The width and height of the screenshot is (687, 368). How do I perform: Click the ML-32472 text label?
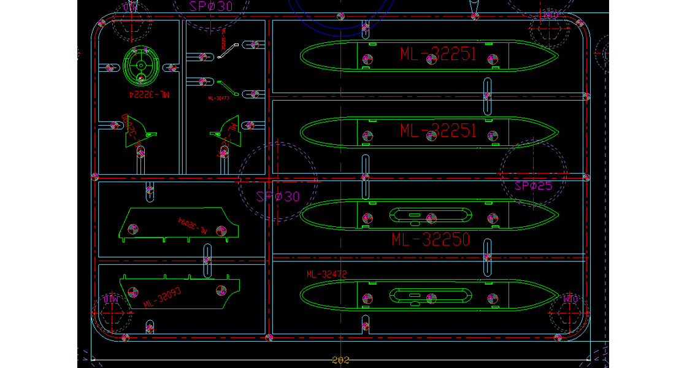pos(327,275)
